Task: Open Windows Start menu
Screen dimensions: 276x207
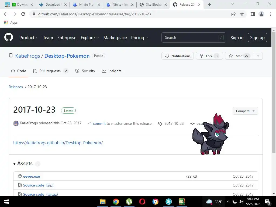Action: tap(6, 202)
